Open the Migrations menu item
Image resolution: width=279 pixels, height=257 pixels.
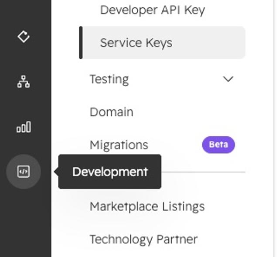pyautogui.click(x=119, y=145)
